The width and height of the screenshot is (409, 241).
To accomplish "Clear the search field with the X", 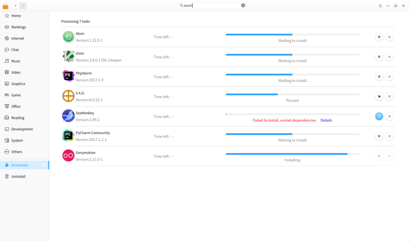I will click(x=243, y=5).
